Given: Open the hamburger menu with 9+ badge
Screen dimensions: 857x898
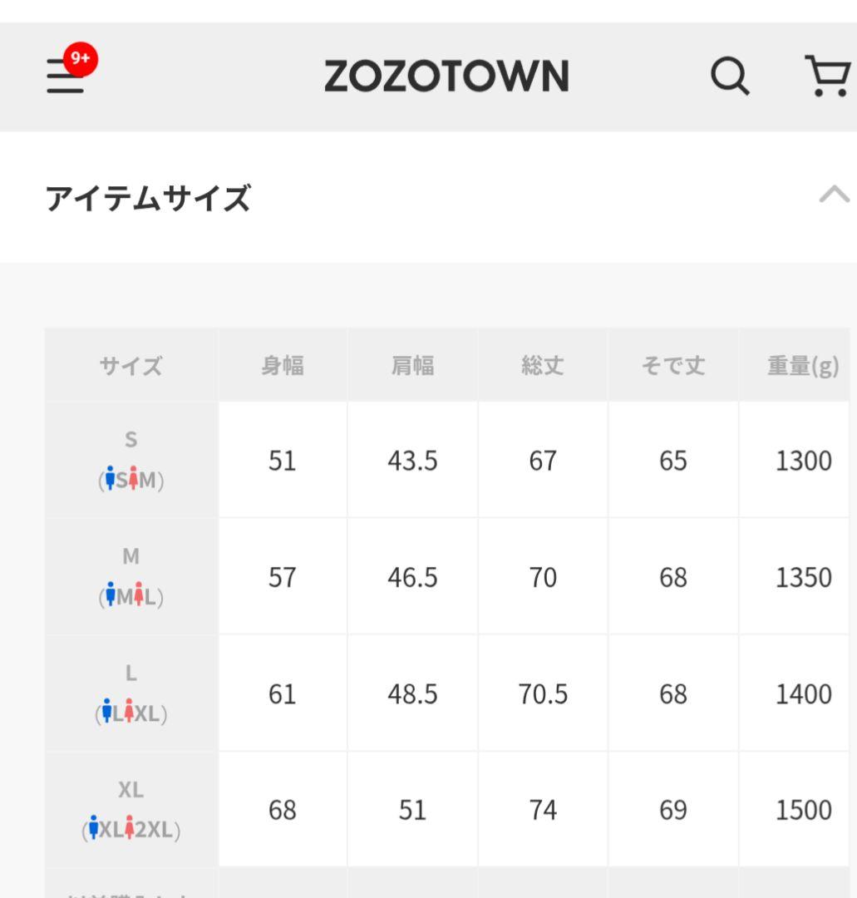Looking at the screenshot, I should (66, 75).
